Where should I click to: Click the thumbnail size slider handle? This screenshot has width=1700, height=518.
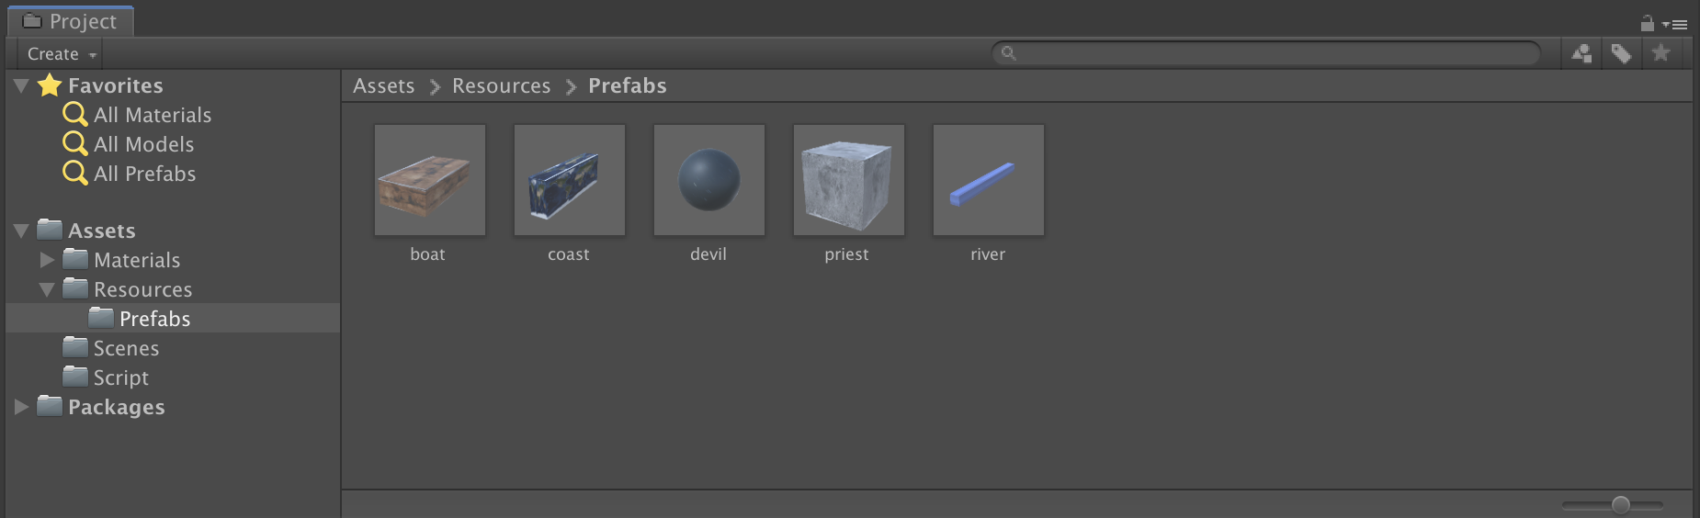pos(1621,504)
